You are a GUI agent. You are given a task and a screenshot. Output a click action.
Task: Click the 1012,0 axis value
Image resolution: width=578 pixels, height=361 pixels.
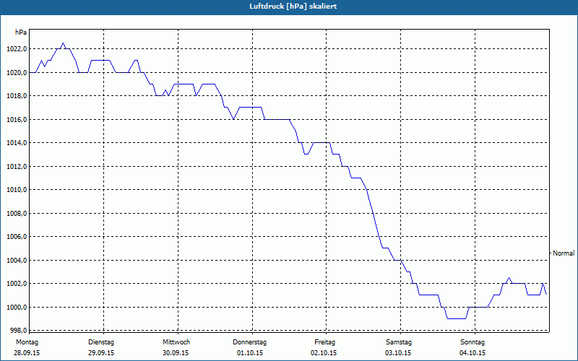coord(17,167)
